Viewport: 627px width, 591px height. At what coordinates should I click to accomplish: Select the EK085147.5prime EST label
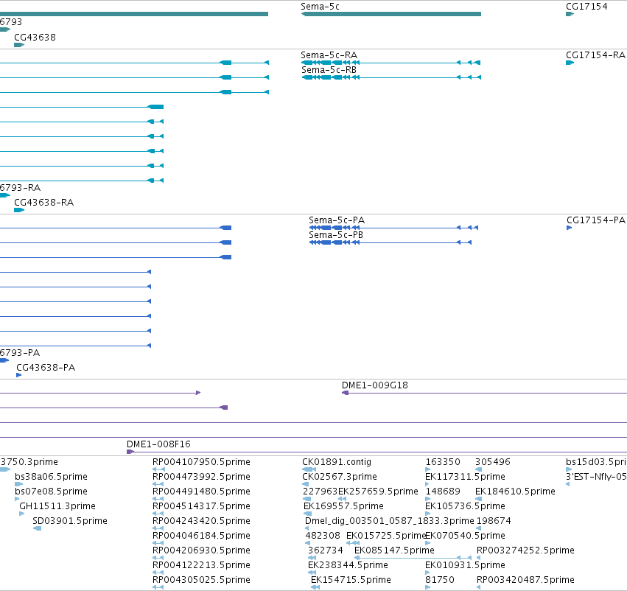(x=394, y=550)
